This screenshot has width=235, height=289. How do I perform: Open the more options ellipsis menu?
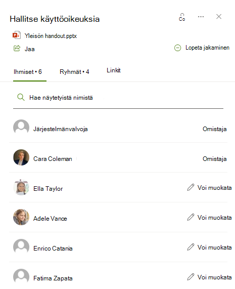(x=201, y=17)
